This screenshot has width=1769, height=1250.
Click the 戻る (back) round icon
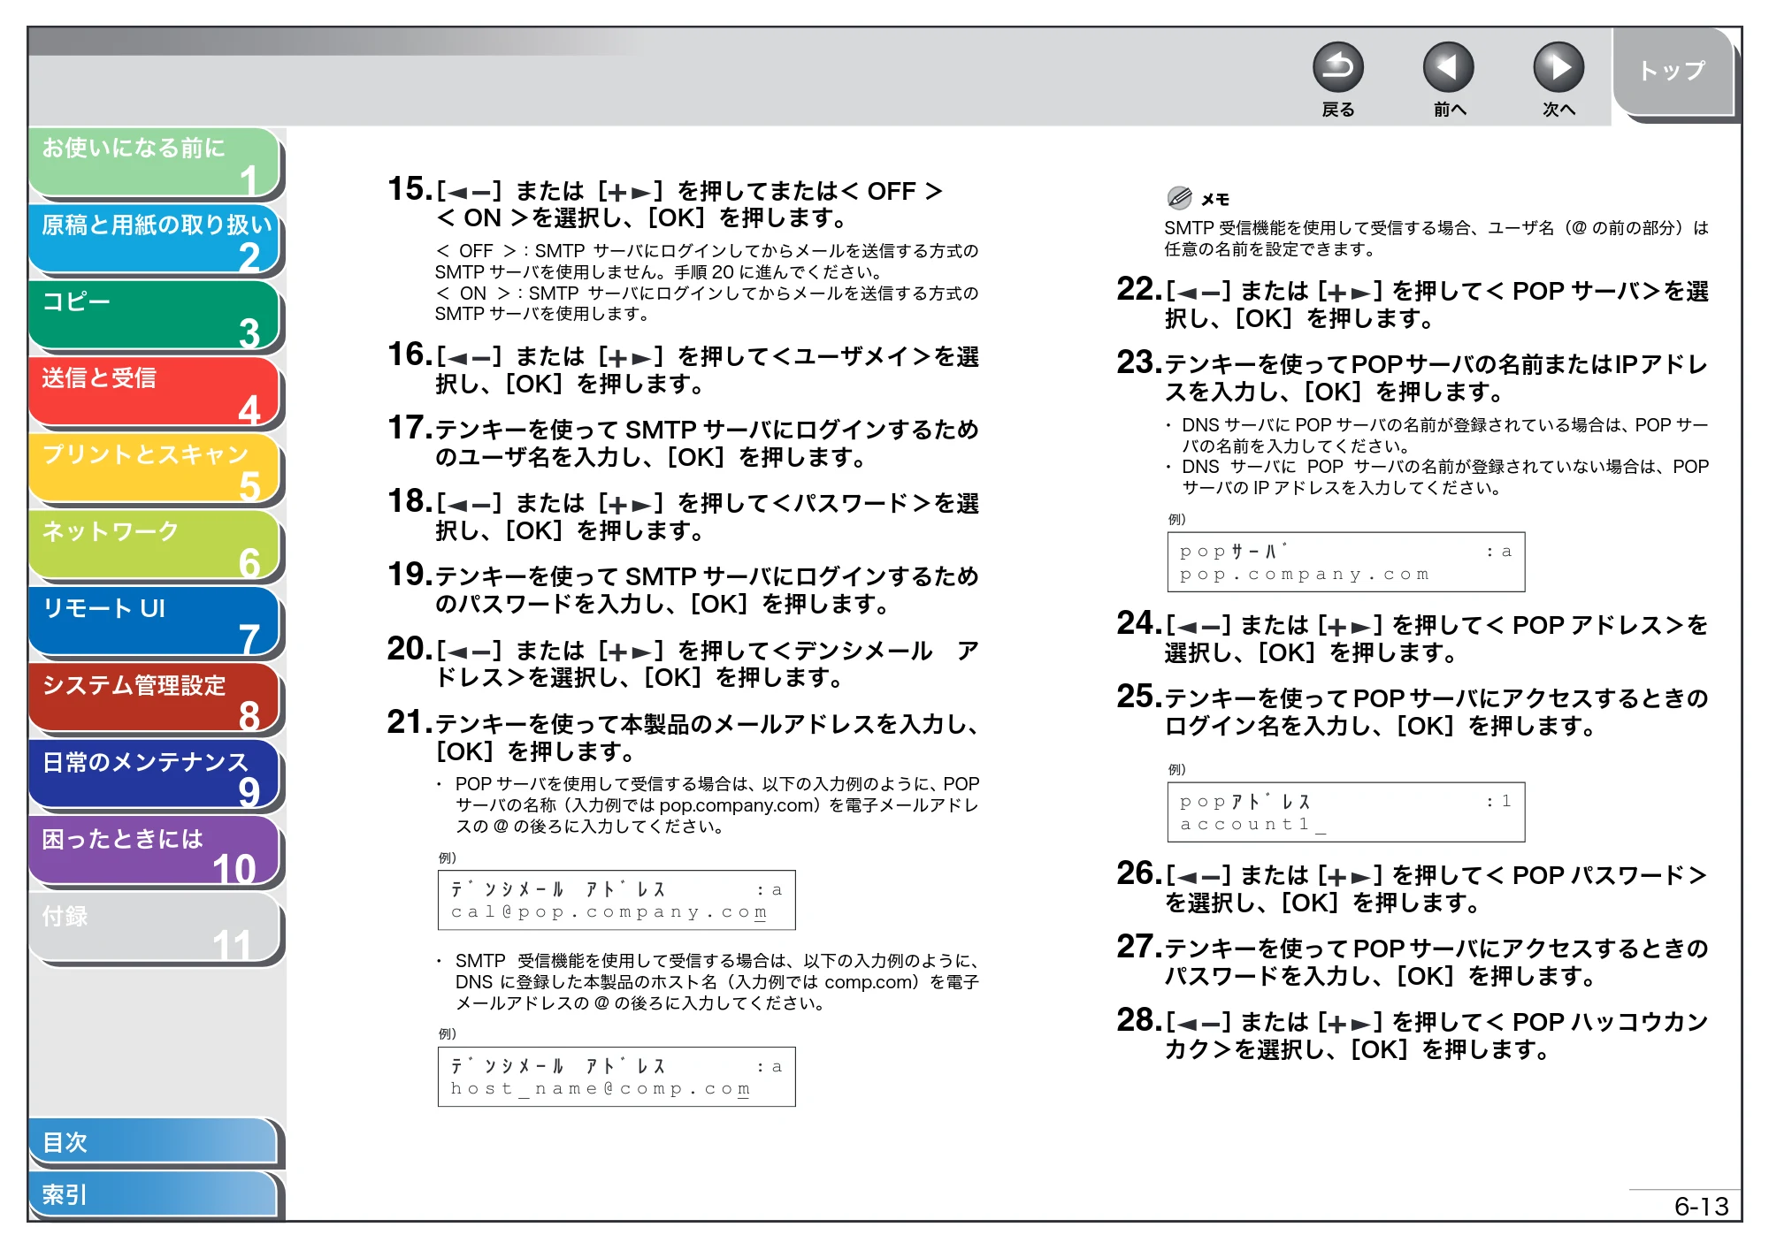[x=1337, y=68]
